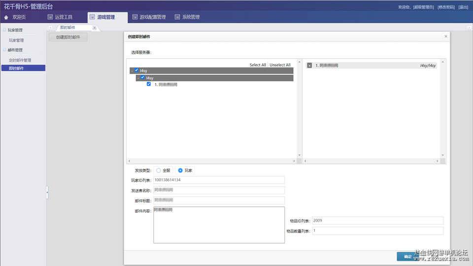Collapse the top-level l4sy tree node
473x266 pixels.
click(x=132, y=70)
